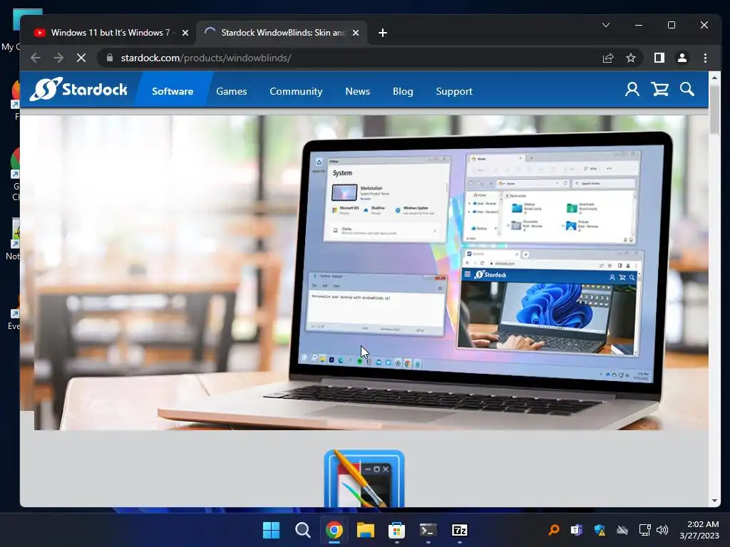
Task: Click the network tray icon
Action: (x=644, y=530)
